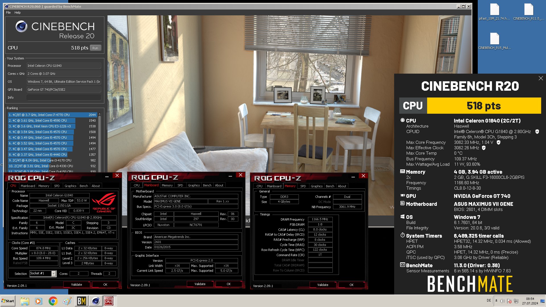This screenshot has width=546, height=307.
Task: Open SPD tab in middle CPU-Z window
Action: (x=180, y=185)
